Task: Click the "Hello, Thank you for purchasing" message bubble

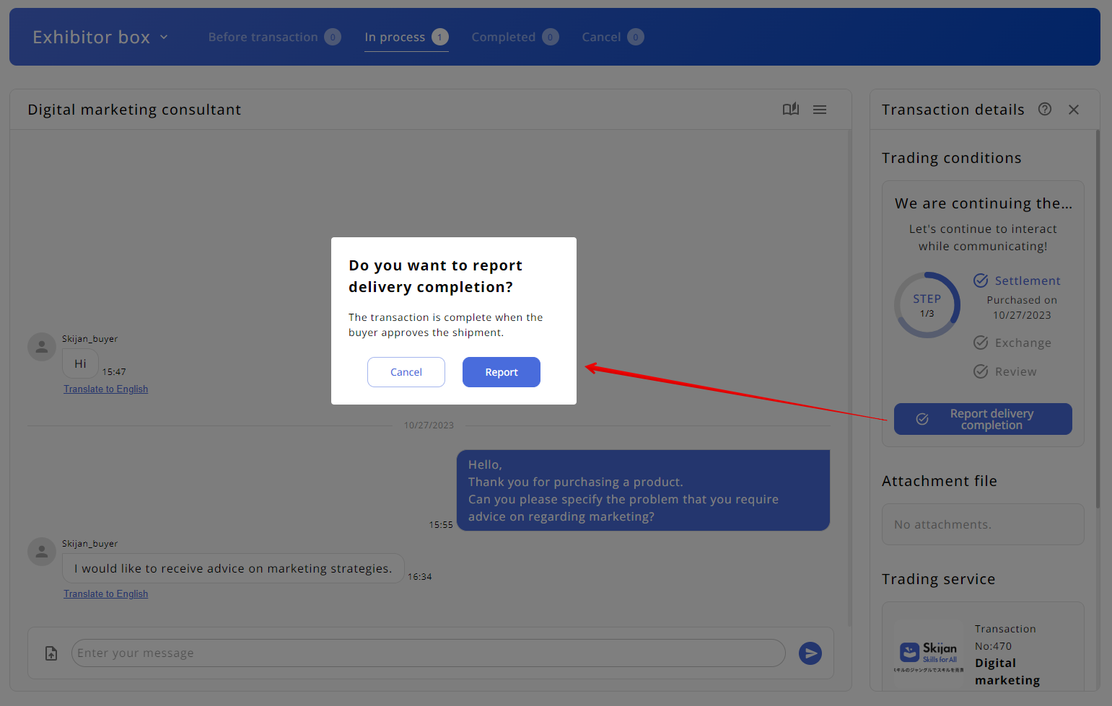Action: [x=643, y=490]
